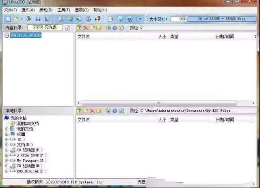Expand the 文档(D:) drive node

click(x=6, y=145)
